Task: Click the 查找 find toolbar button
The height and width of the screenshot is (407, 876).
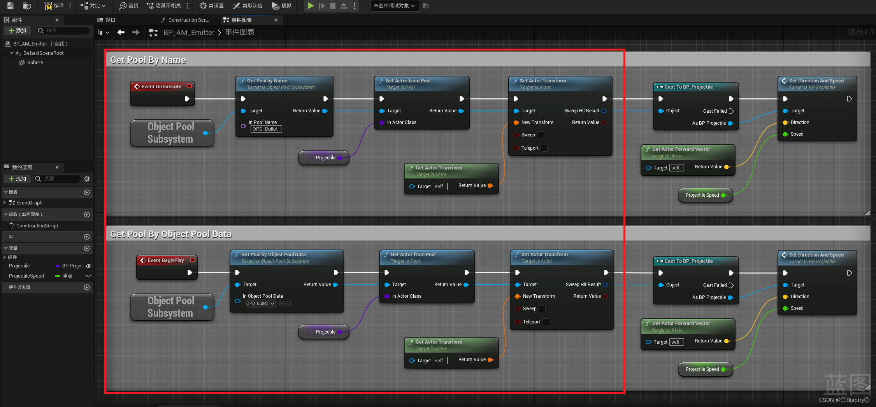Action: coord(129,5)
